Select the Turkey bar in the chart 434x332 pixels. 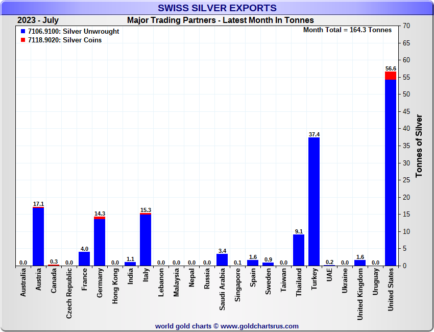(314, 202)
